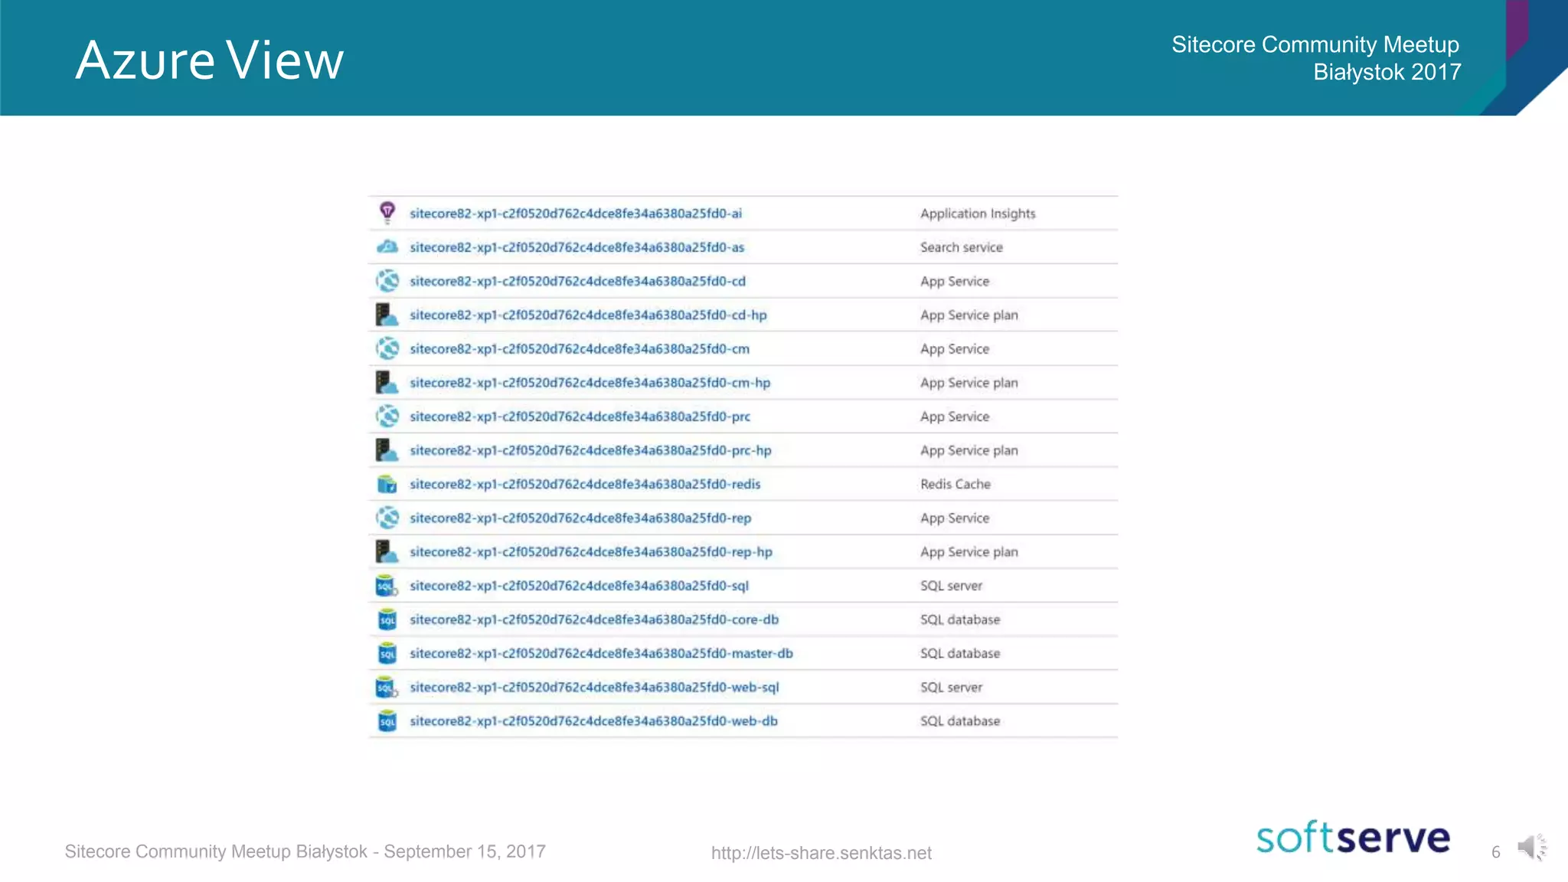1568x882 pixels.
Task: Click the Application Insights lightbulb icon
Action: pos(387,212)
